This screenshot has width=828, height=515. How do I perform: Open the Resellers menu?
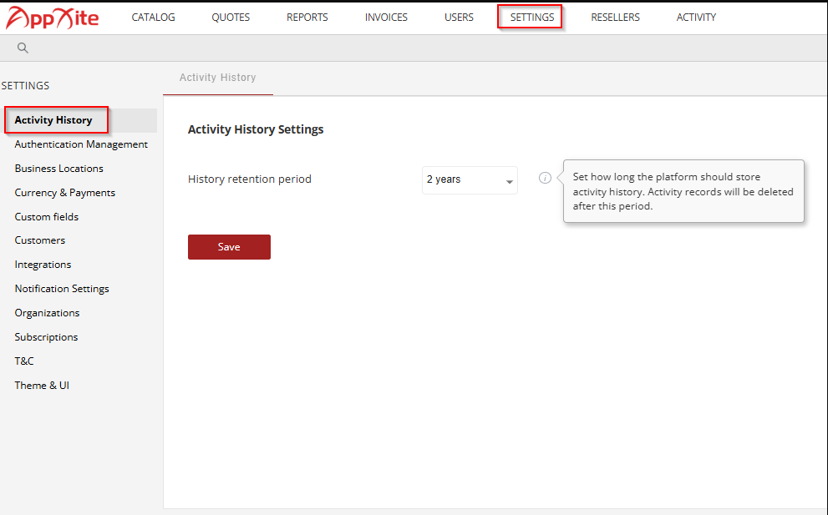(615, 18)
